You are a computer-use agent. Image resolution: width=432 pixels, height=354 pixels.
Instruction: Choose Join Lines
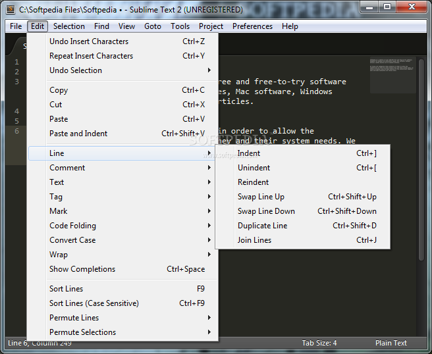click(x=303, y=240)
